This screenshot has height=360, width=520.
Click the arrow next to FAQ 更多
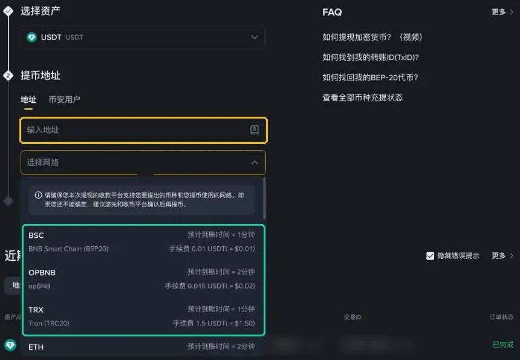[512, 12]
